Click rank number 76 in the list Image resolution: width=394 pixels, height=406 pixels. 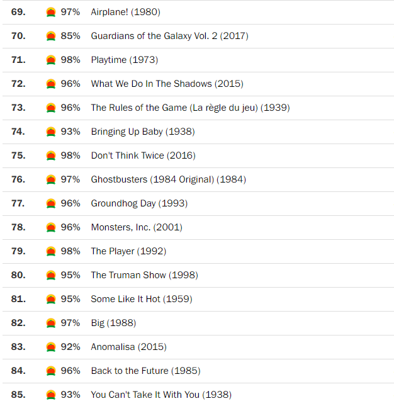click(18, 179)
